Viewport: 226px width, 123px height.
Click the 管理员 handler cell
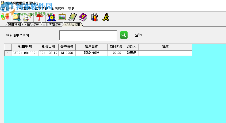point(132,53)
